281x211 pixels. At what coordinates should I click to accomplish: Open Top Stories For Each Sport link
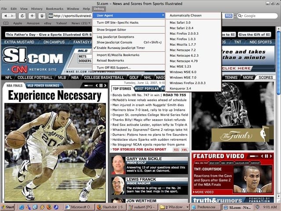(x=139, y=149)
